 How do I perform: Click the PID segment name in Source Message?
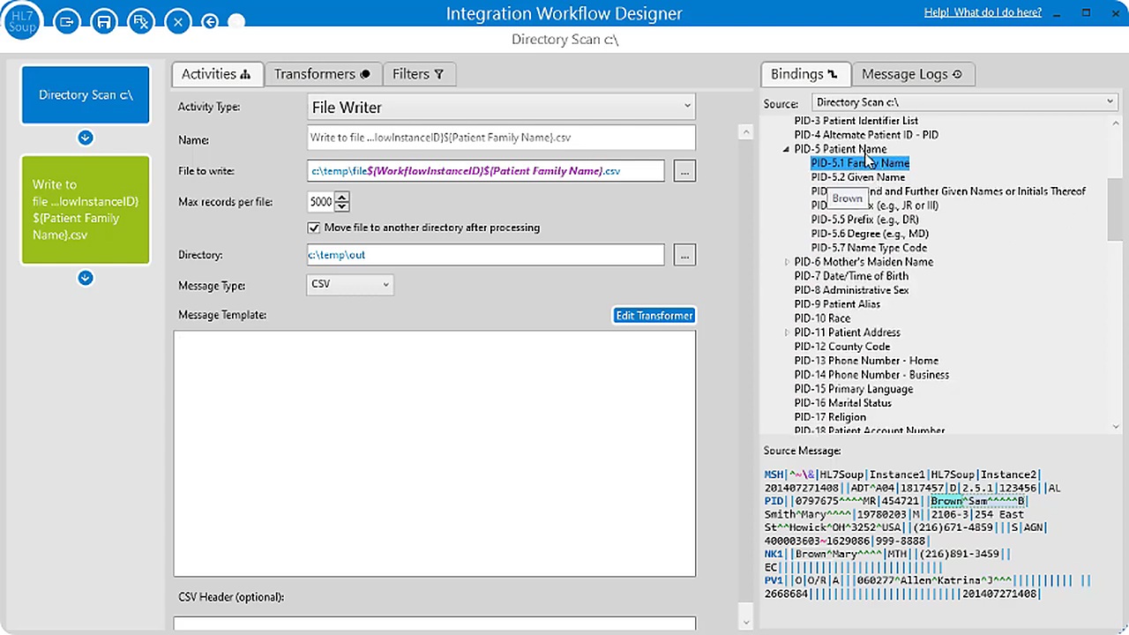(774, 501)
